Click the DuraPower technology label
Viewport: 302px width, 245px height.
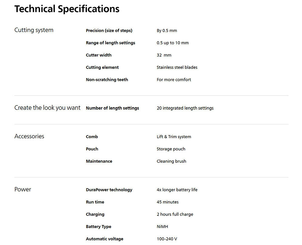click(109, 190)
